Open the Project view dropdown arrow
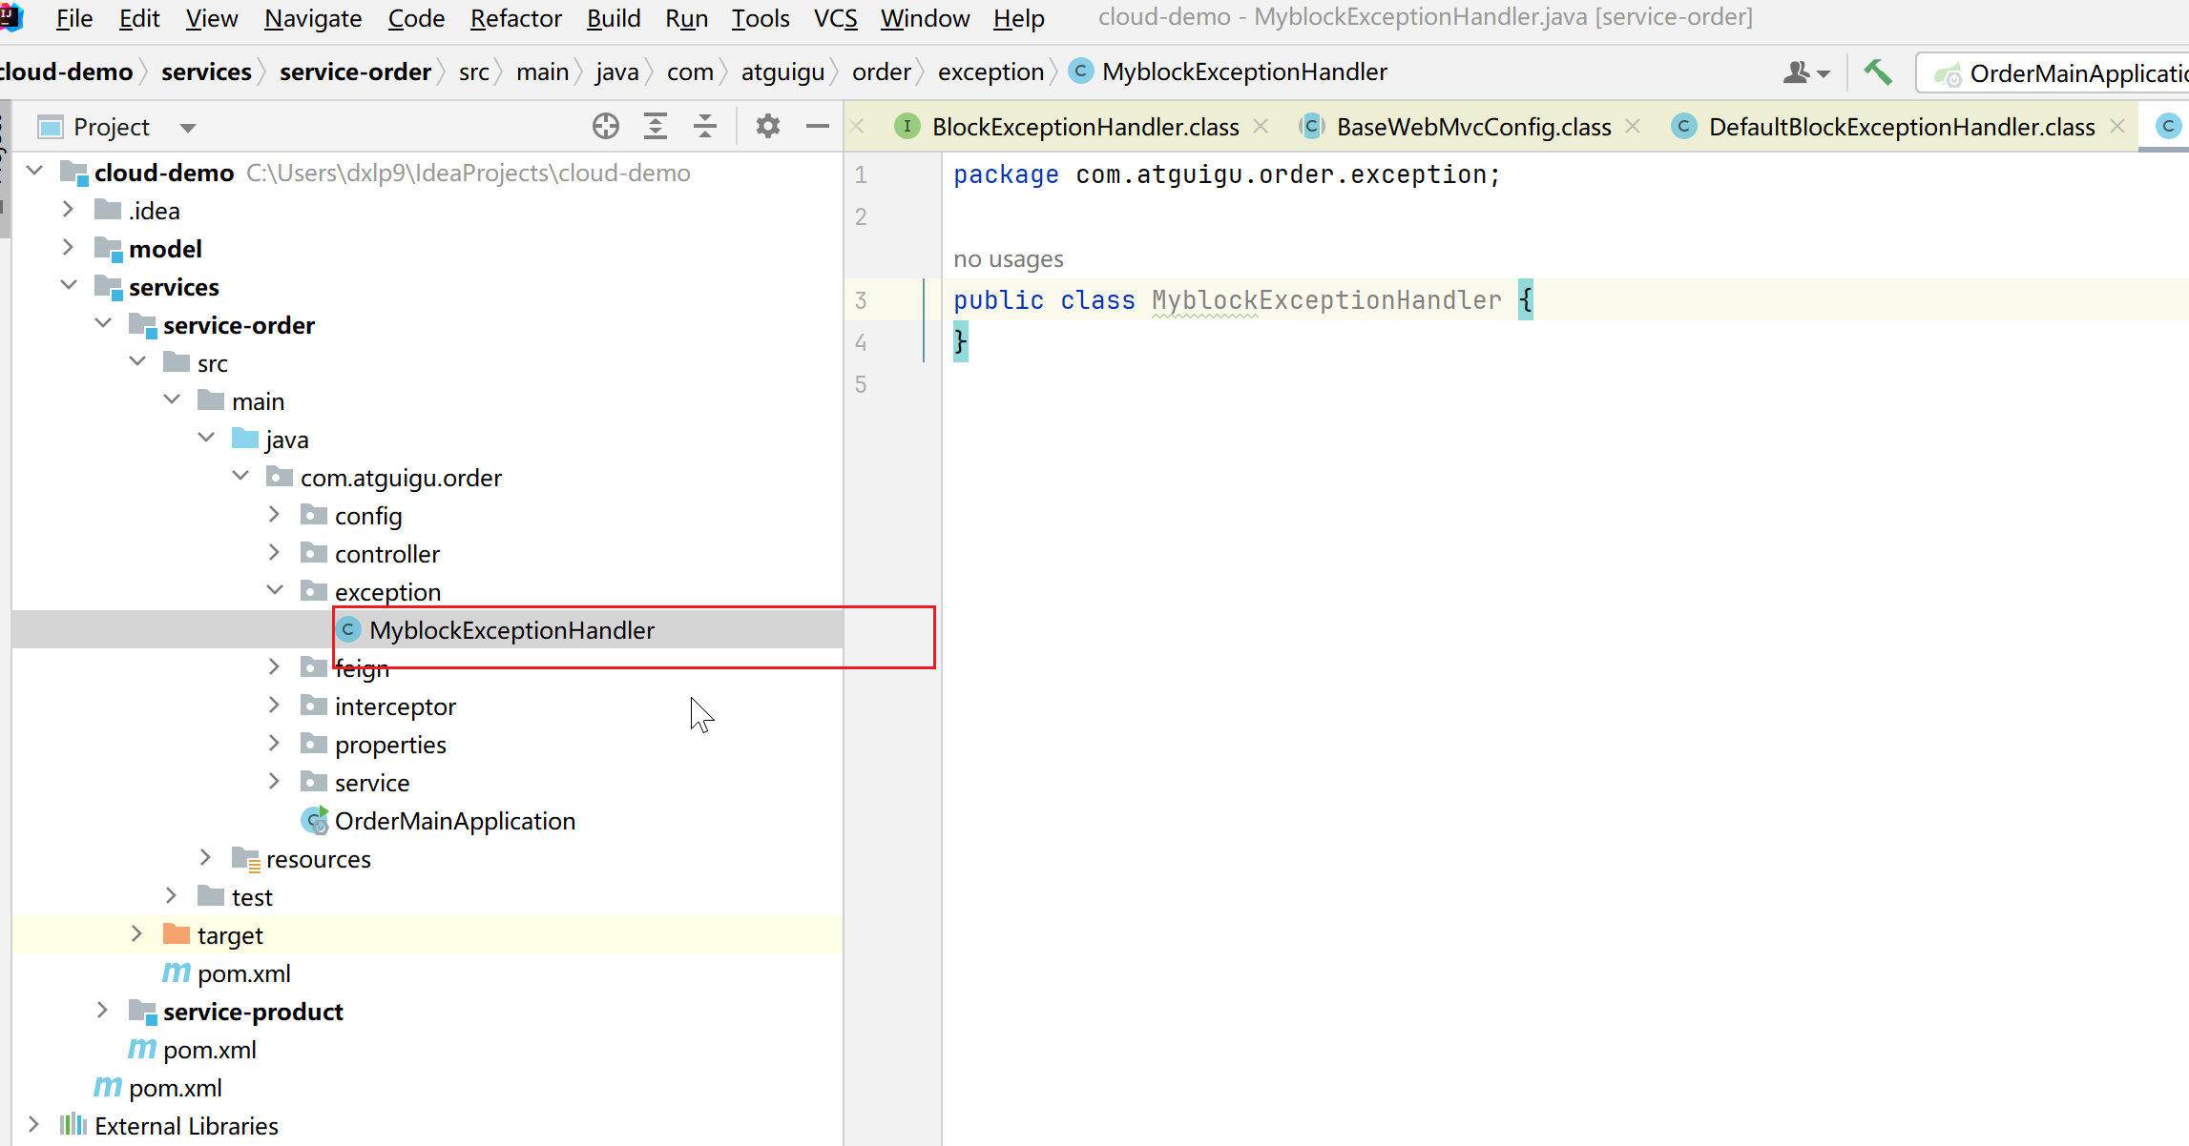2189x1146 pixels. click(188, 128)
